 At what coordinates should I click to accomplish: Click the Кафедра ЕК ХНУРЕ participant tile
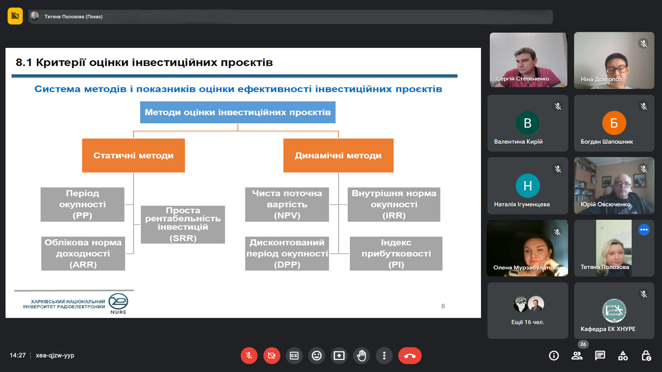(614, 310)
